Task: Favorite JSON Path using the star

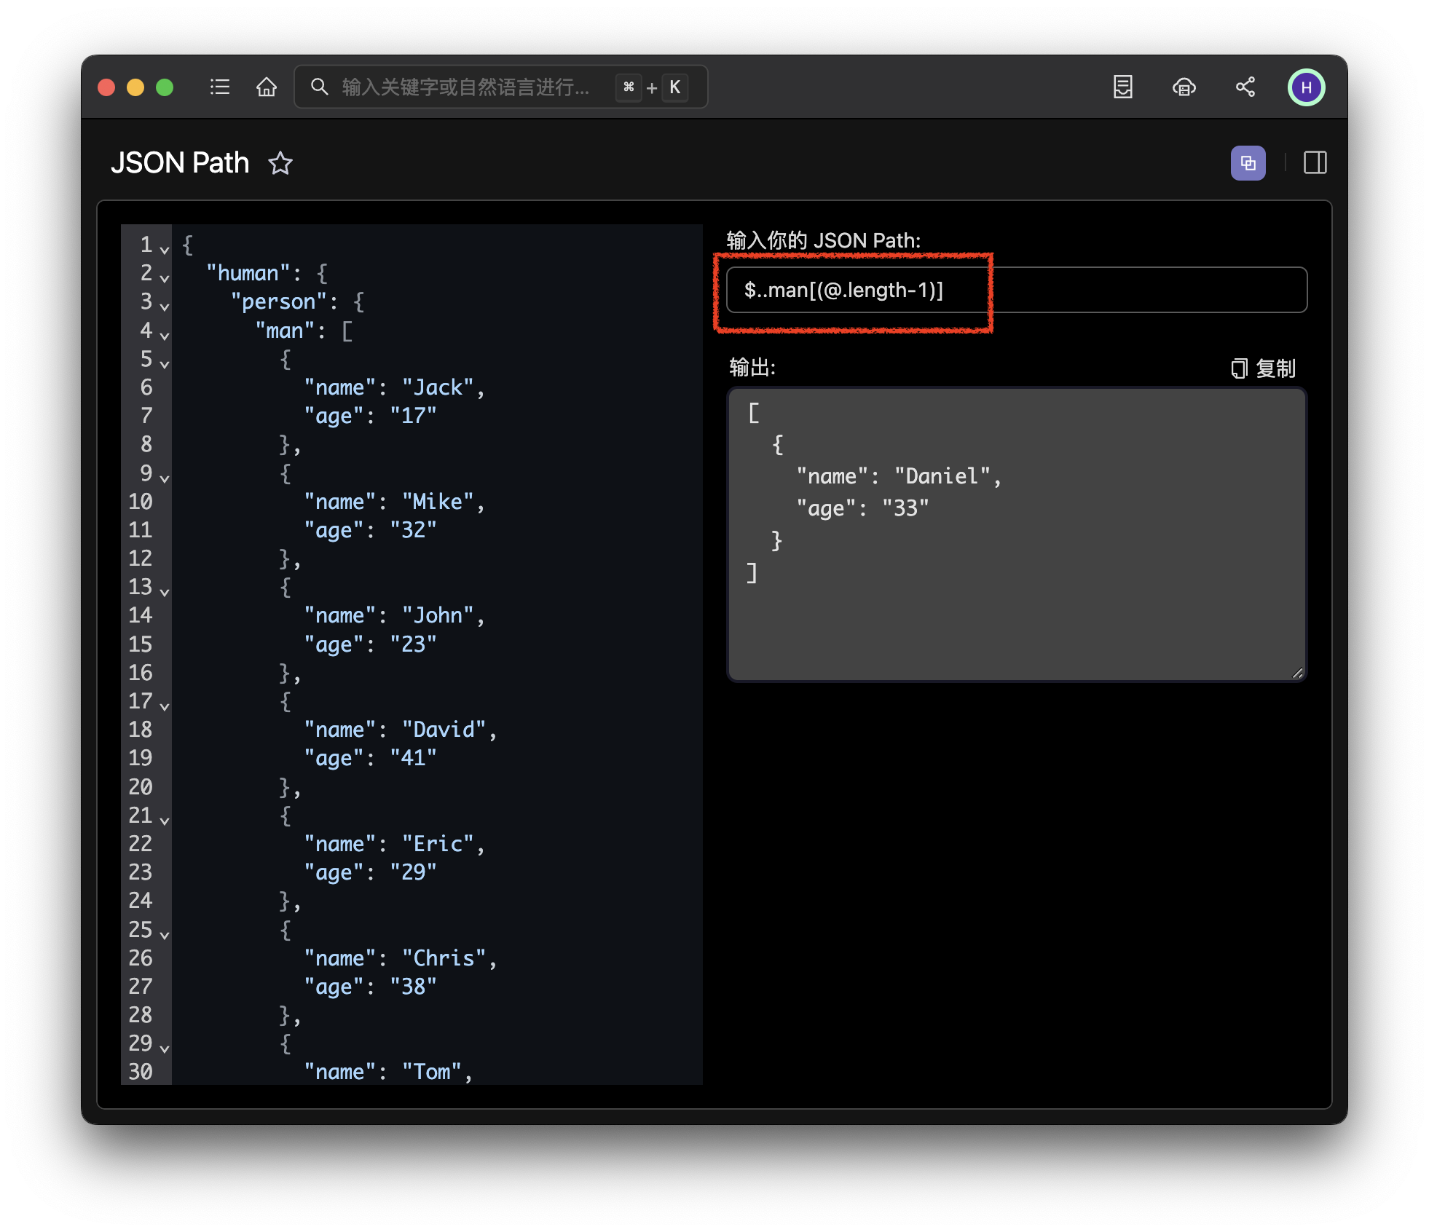Action: coord(281,164)
